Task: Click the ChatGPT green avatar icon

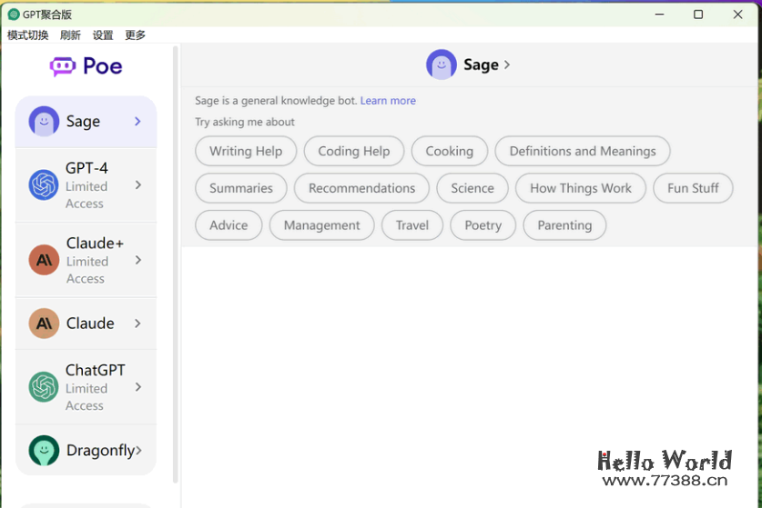Action: click(44, 387)
